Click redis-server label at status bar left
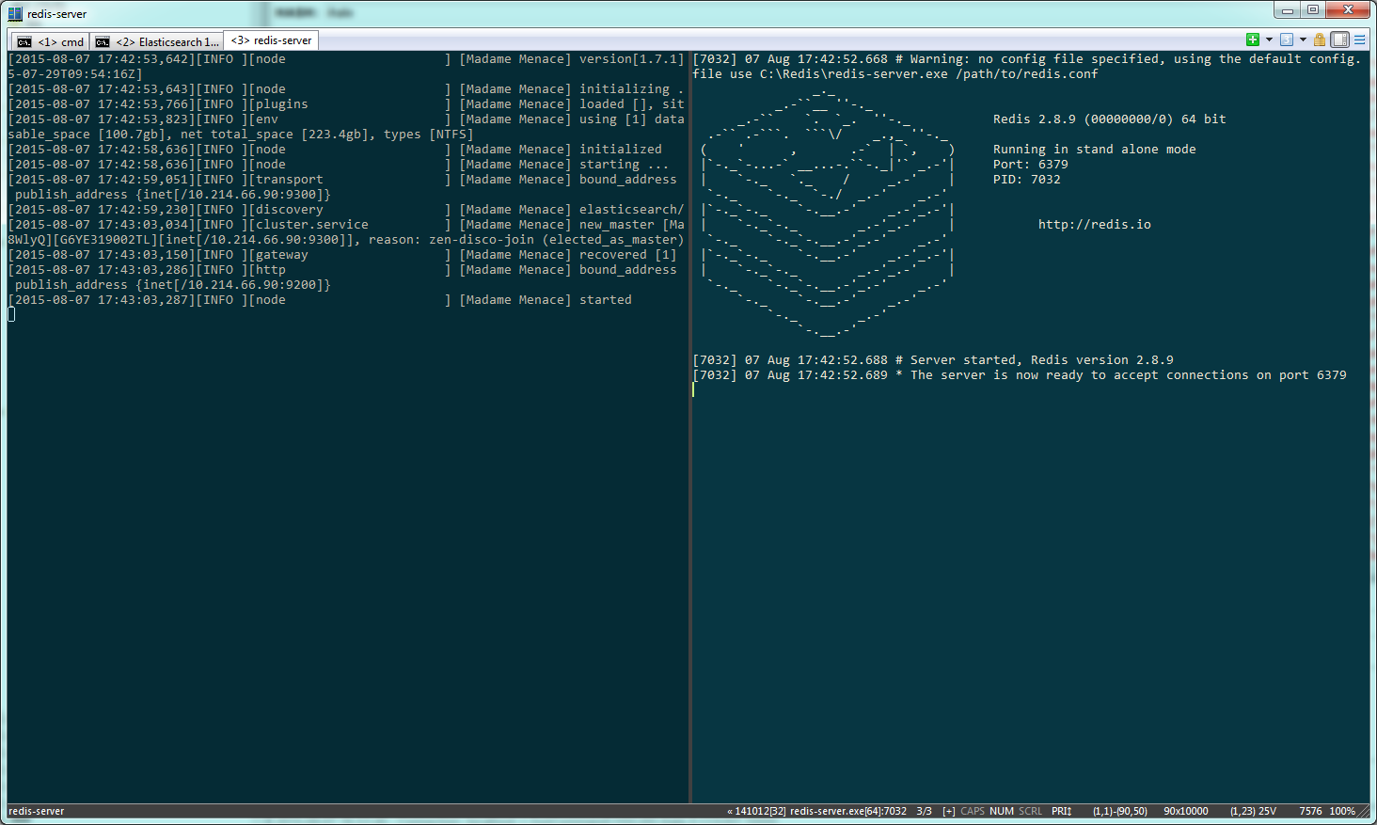 tap(37, 811)
